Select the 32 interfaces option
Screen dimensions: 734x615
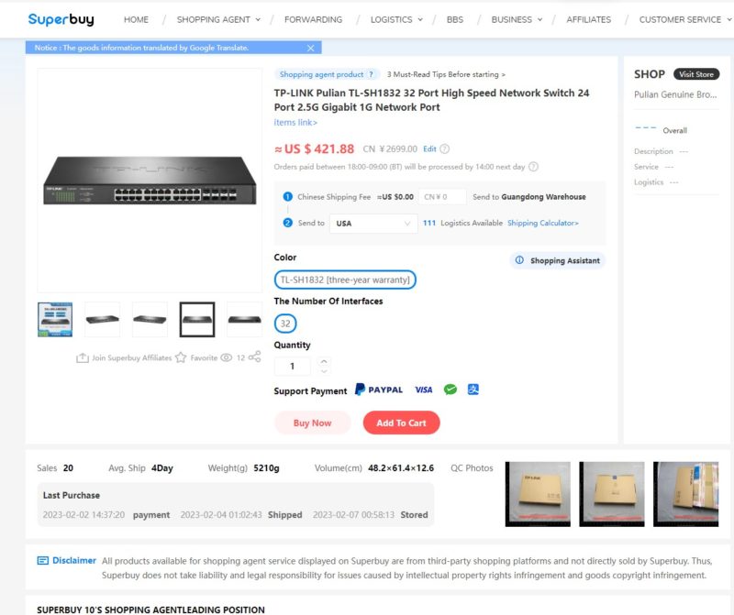tap(285, 324)
